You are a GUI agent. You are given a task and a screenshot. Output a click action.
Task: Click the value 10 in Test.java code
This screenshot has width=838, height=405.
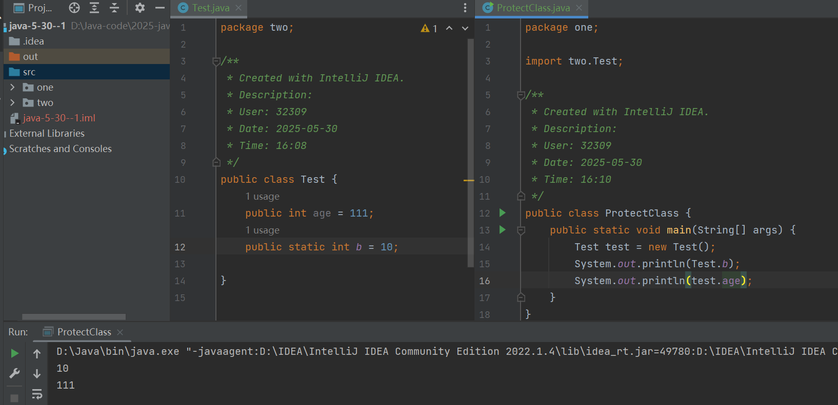(387, 247)
